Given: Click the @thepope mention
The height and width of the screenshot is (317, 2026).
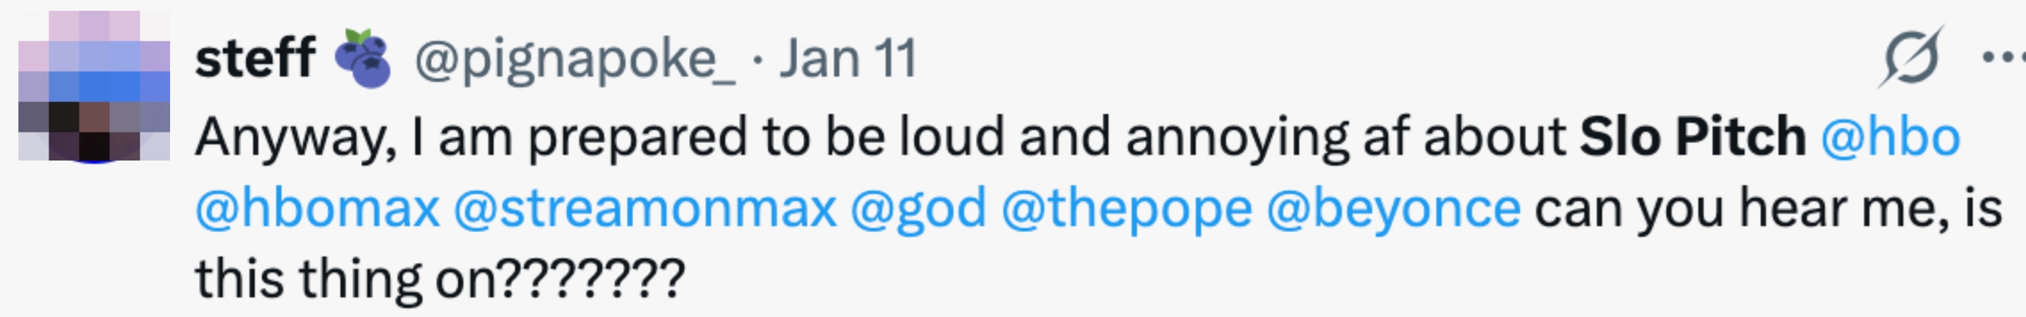Looking at the screenshot, I should 1126,208.
